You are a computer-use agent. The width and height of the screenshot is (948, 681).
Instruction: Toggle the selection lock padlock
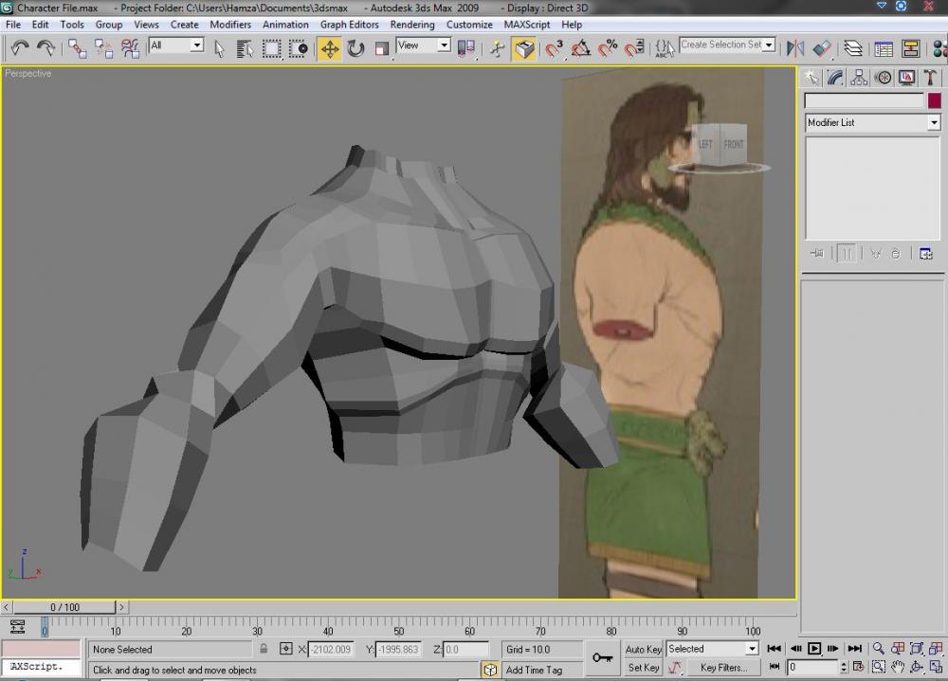(264, 649)
